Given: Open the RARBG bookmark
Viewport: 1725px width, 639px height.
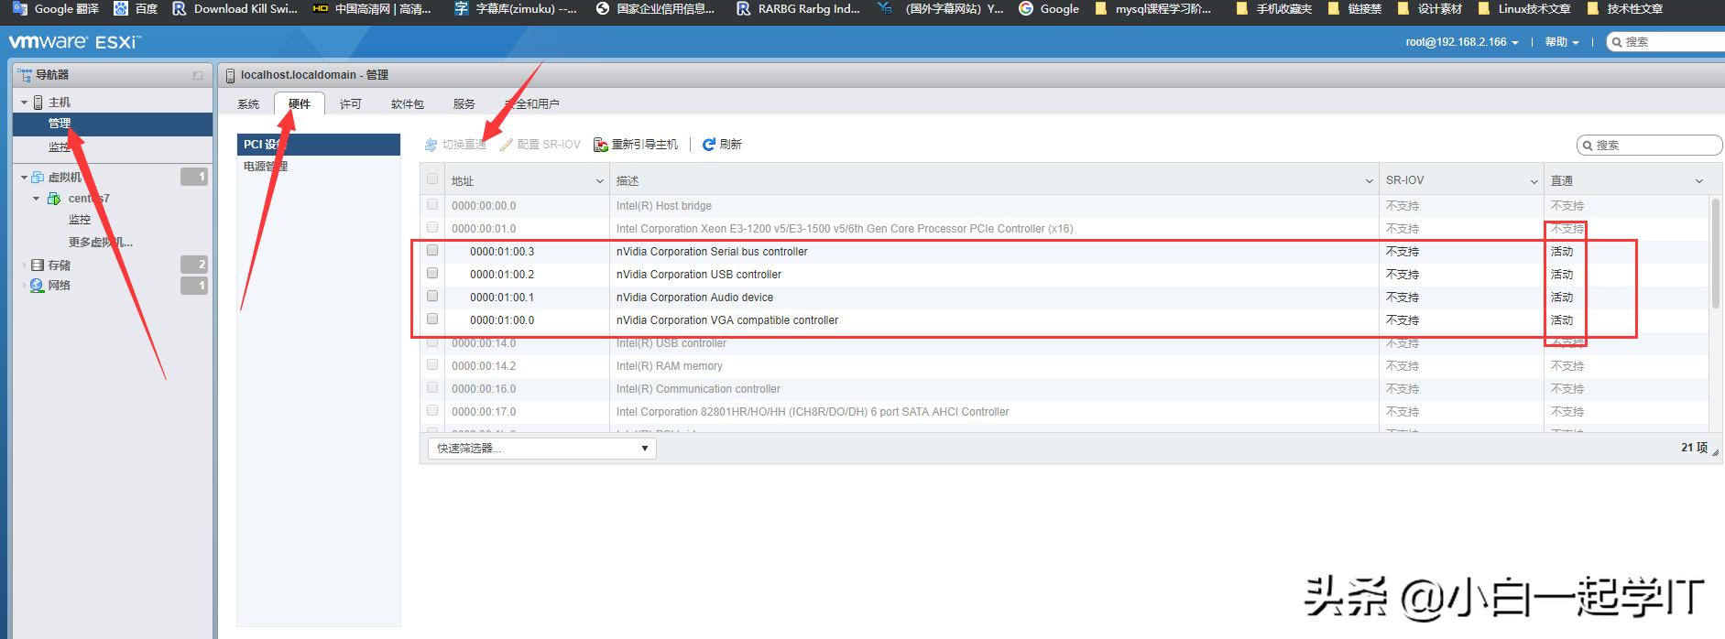Looking at the screenshot, I should (x=799, y=9).
